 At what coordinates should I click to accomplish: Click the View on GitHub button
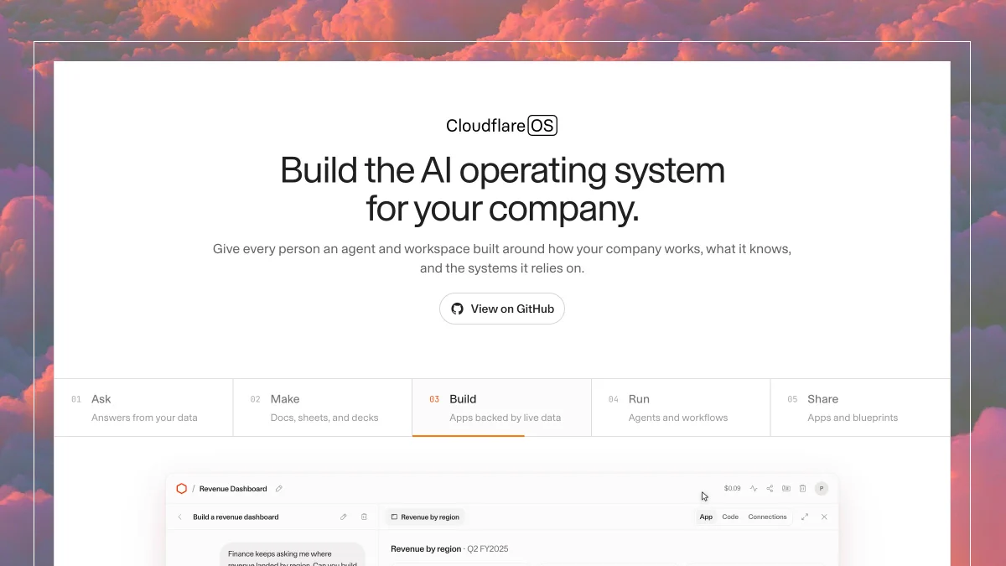pos(502,309)
